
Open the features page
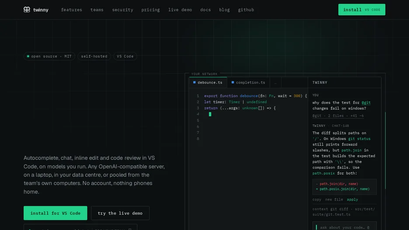point(72,10)
